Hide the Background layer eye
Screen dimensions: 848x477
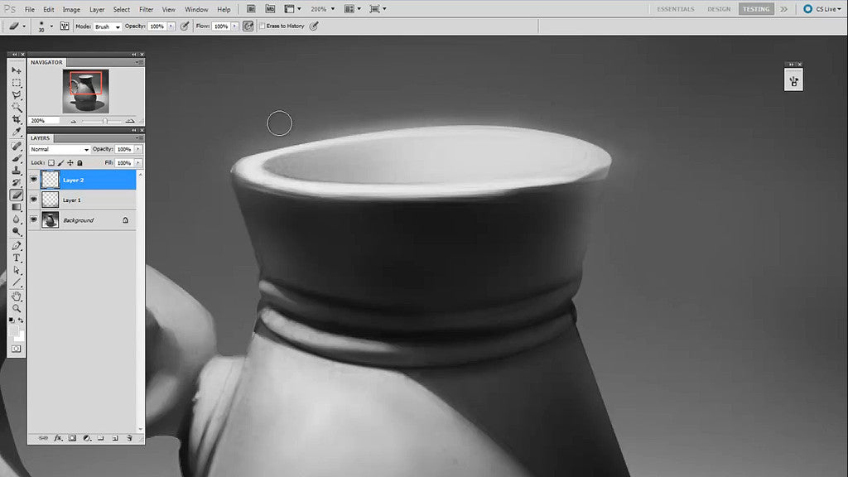click(x=33, y=219)
